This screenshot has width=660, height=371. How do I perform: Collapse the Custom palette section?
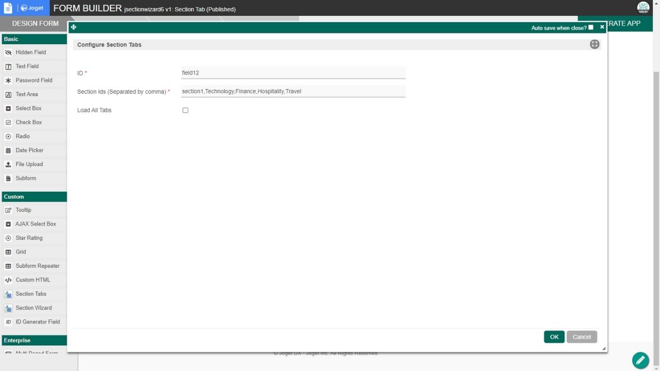point(34,197)
